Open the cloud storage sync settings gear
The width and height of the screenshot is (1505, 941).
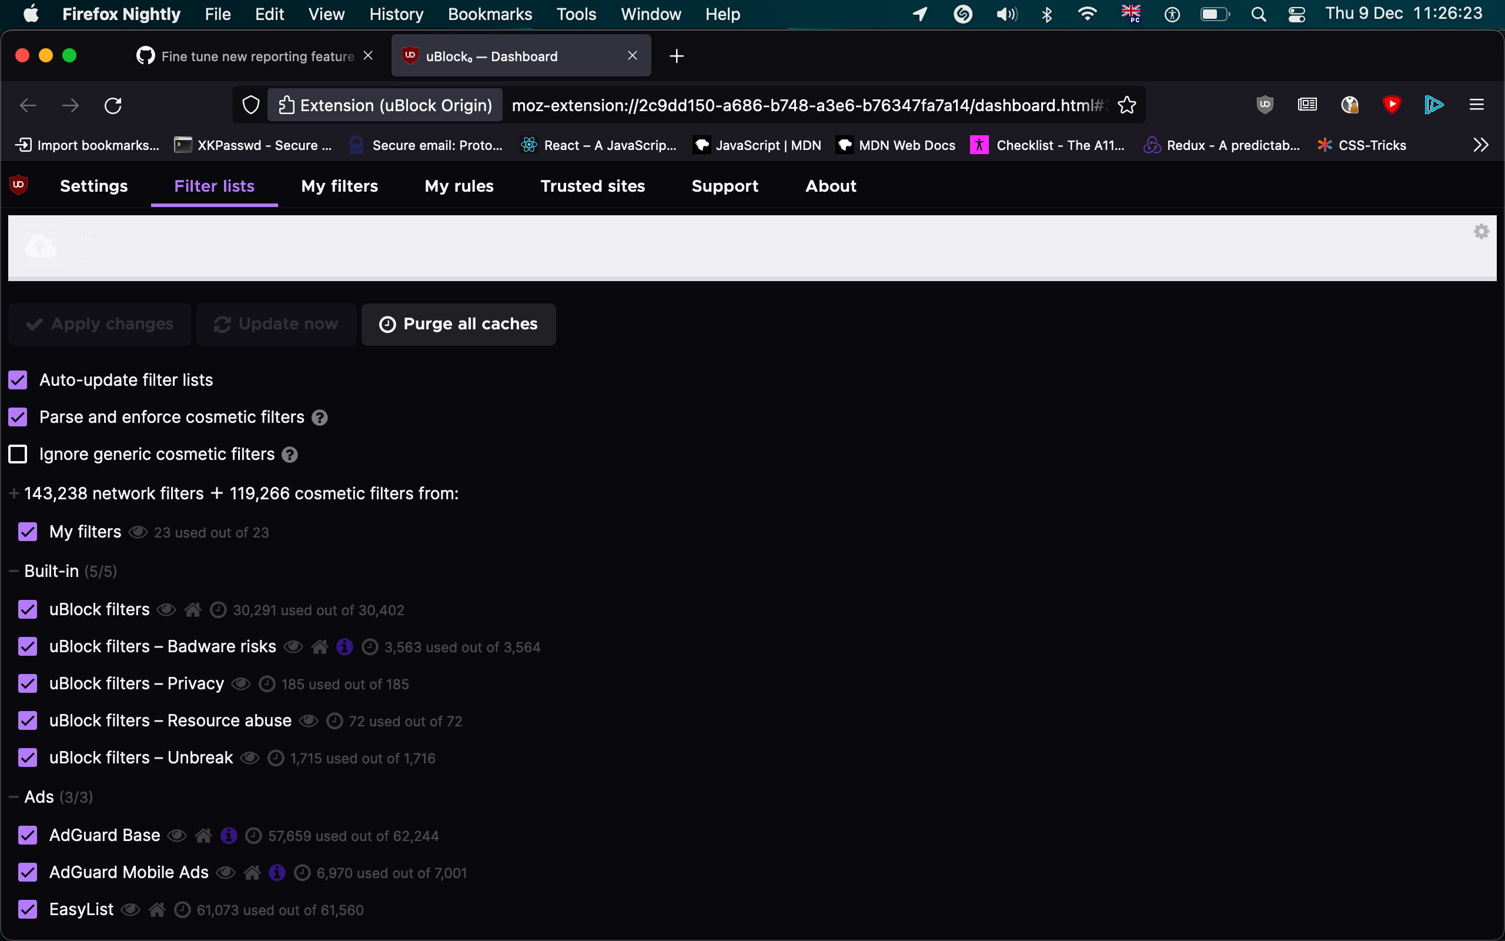click(1481, 231)
